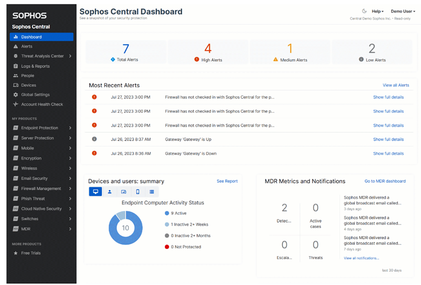Open the Help dropdown menu
This screenshot has height=285, width=421.
(377, 11)
